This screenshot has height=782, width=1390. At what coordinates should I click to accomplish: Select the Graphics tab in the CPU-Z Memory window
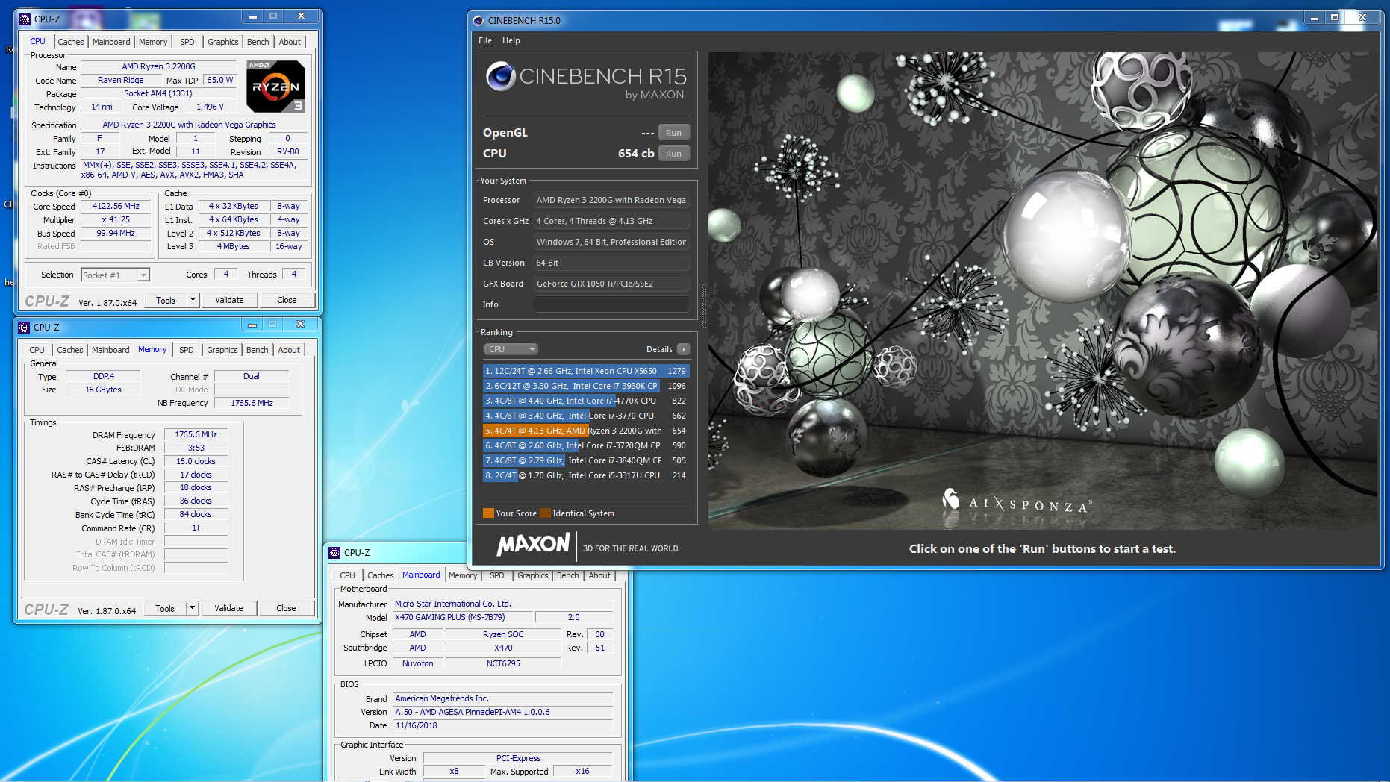point(222,350)
